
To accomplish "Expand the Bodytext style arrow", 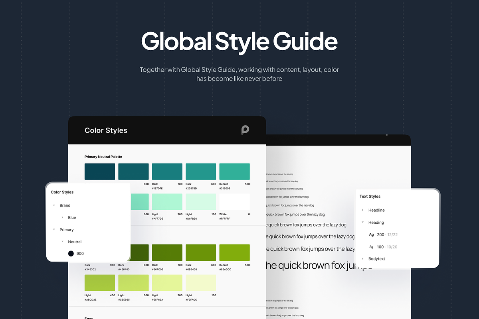I will tap(362, 259).
